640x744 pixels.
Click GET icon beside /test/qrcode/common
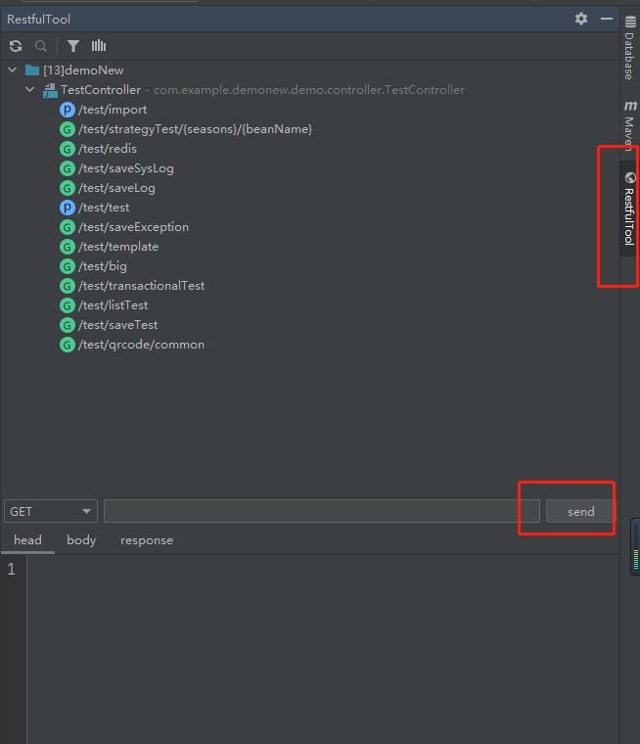pyautogui.click(x=68, y=345)
